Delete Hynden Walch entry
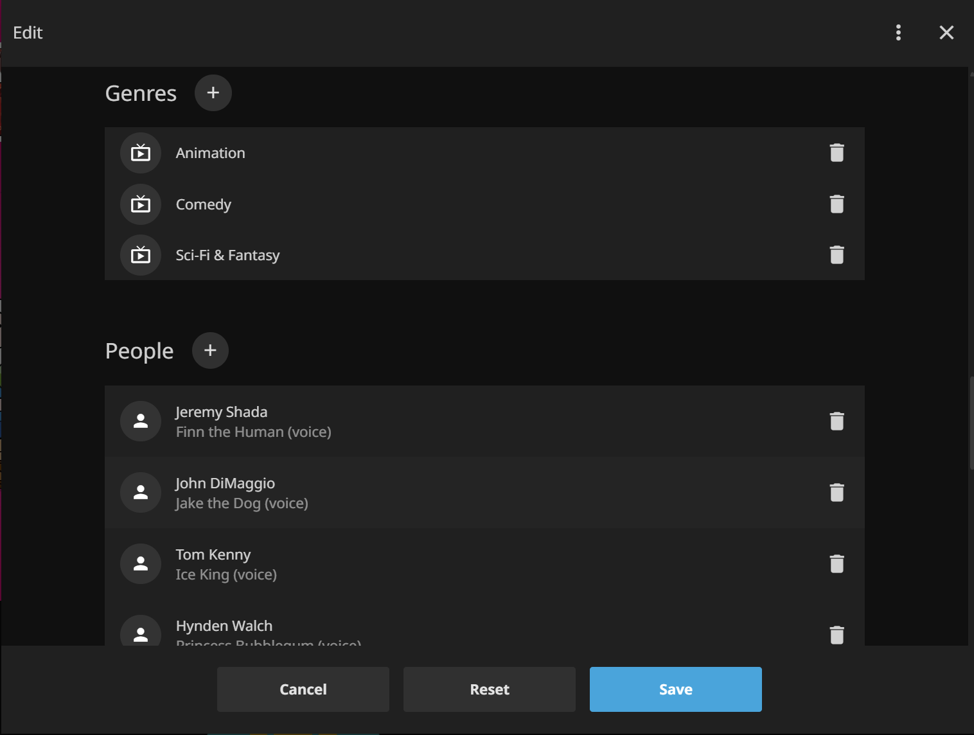This screenshot has width=974, height=735. tap(837, 635)
